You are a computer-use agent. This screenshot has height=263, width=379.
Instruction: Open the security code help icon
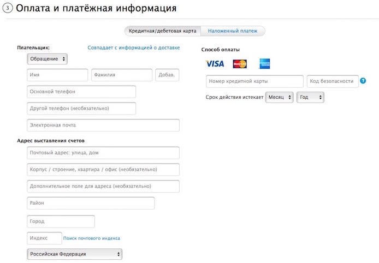(363, 81)
